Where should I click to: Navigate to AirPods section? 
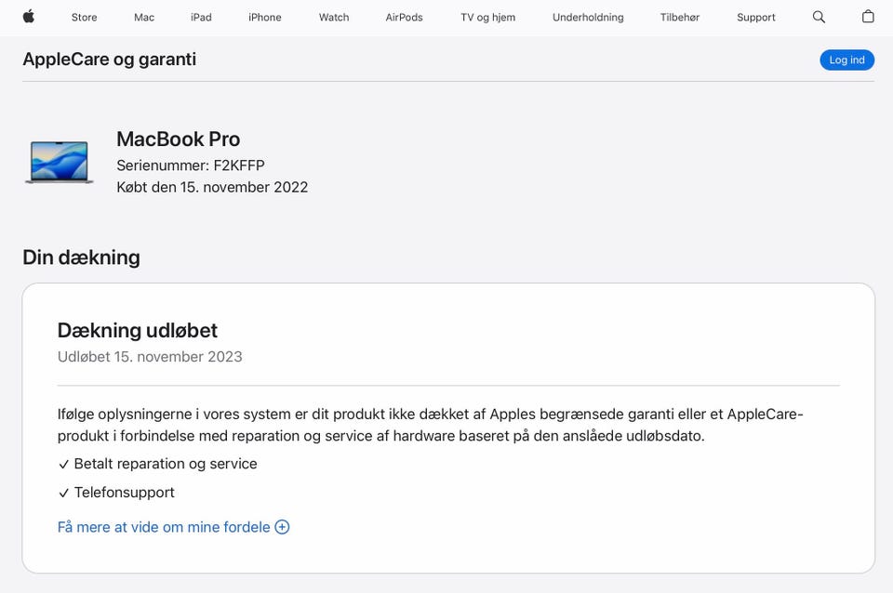(x=405, y=17)
